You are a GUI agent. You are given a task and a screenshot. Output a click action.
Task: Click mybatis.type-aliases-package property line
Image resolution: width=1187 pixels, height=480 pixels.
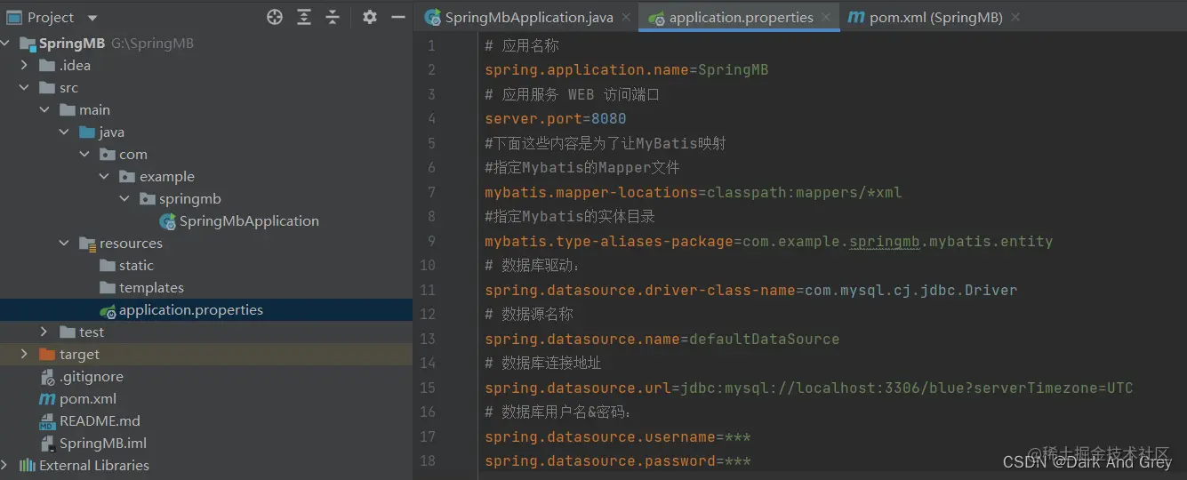pyautogui.click(x=768, y=241)
